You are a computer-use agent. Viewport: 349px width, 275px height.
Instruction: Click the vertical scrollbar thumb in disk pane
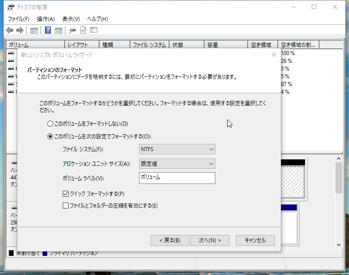pos(339,178)
